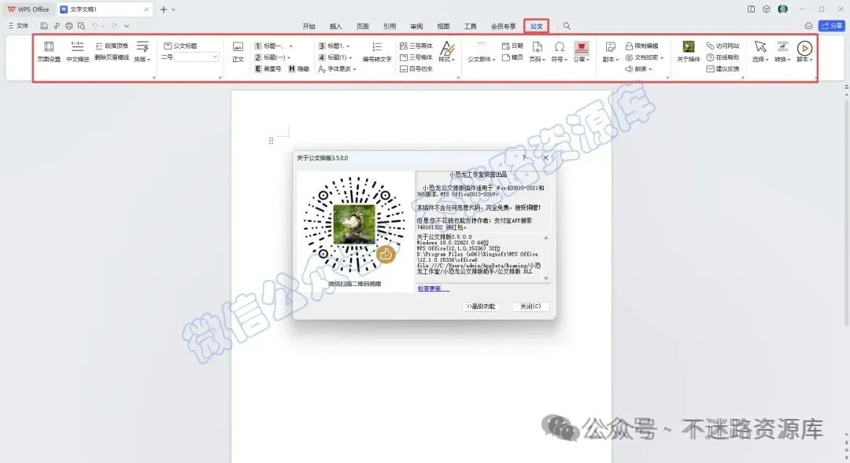This screenshot has height=463, width=850.
Task: Click the H 隐藏 hide button
Action: click(299, 68)
